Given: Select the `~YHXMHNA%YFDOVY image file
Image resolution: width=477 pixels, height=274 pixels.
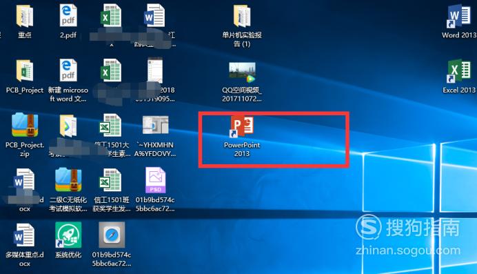Looking at the screenshot, I should tap(155, 125).
